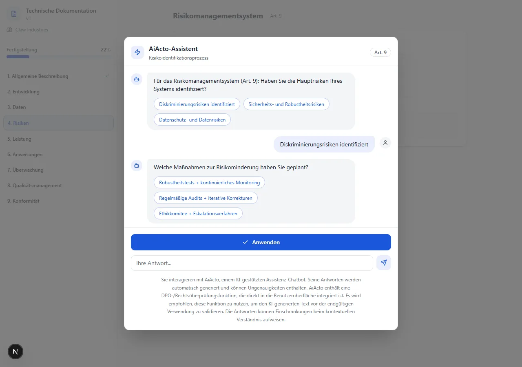522x367 pixels.
Task: Click the user avatar icon
Action: pyautogui.click(x=385, y=143)
